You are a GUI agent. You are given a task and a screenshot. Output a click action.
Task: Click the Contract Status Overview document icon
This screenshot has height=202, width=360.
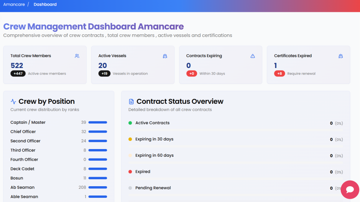pos(131,101)
